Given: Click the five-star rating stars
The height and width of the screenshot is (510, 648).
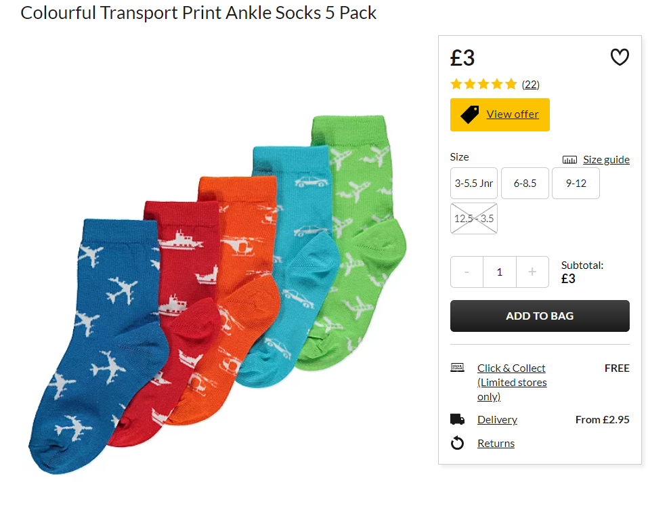Looking at the screenshot, I should (483, 84).
